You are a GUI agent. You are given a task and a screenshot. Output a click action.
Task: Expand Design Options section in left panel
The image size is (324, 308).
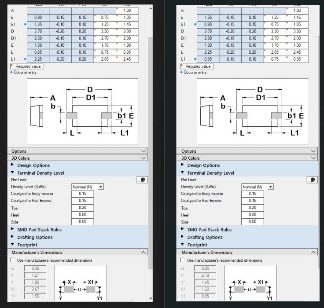[12, 165]
